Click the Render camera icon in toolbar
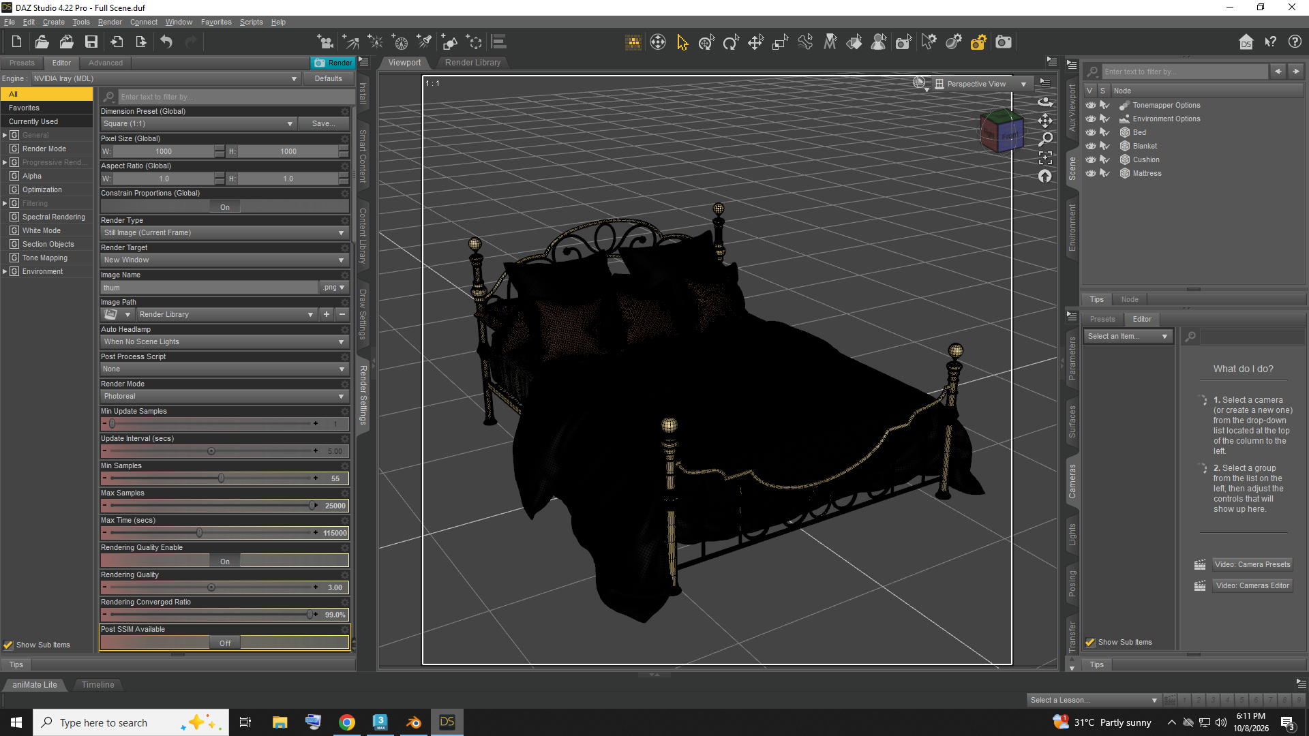This screenshot has width=1309, height=736. [1003, 42]
